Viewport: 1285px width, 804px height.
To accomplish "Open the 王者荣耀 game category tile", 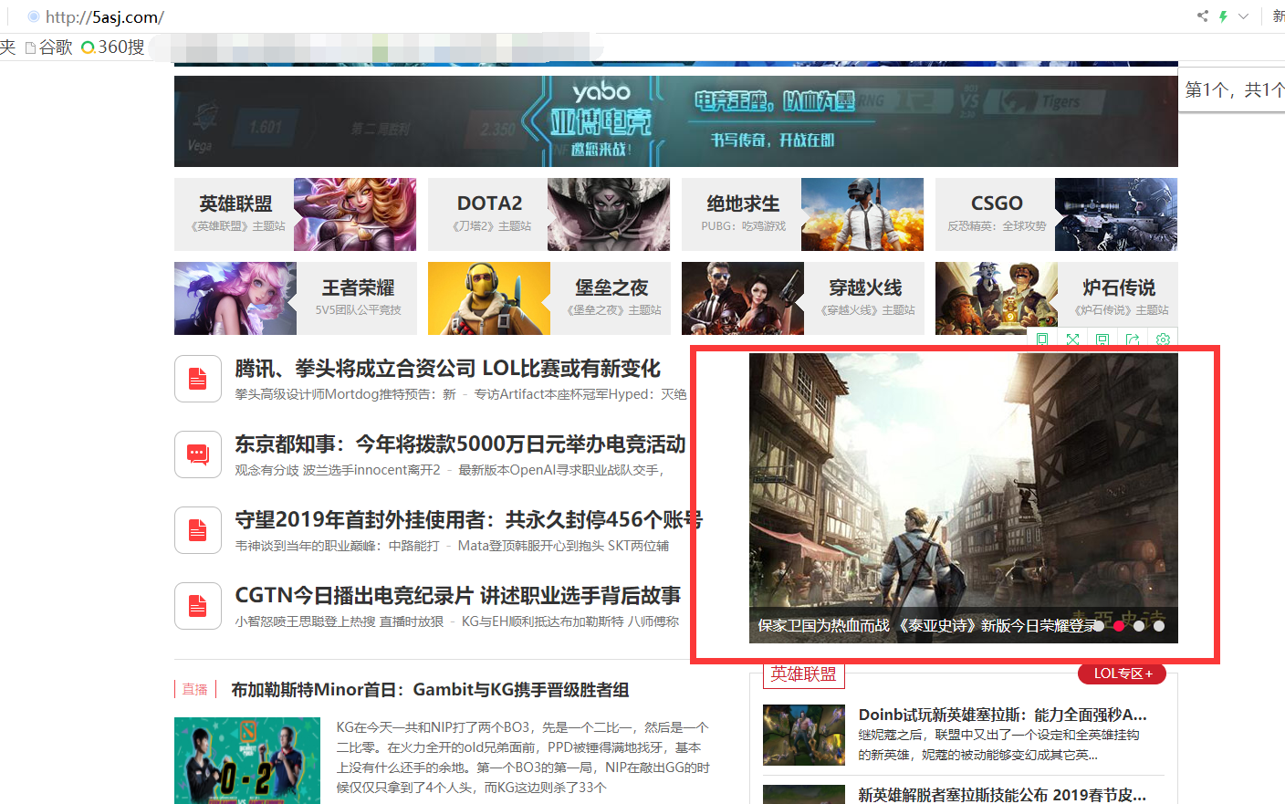I will [x=295, y=298].
